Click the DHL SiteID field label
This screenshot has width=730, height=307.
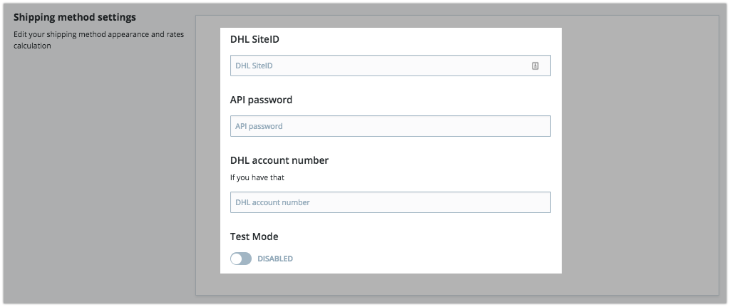click(255, 40)
